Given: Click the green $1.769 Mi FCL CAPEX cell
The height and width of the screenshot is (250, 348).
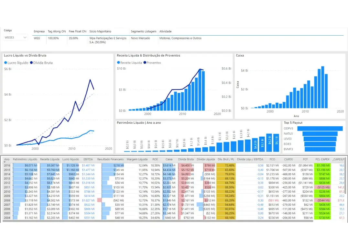Looking at the screenshot, I should [x=322, y=165].
